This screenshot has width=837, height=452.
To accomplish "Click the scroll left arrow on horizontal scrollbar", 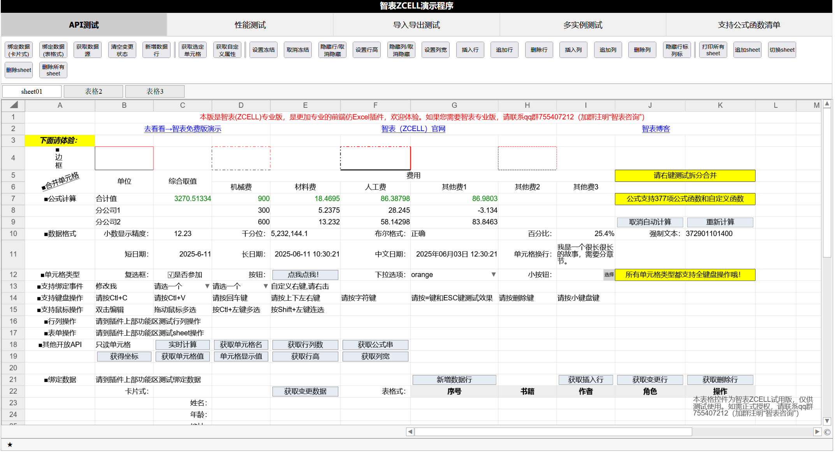I will coord(410,432).
